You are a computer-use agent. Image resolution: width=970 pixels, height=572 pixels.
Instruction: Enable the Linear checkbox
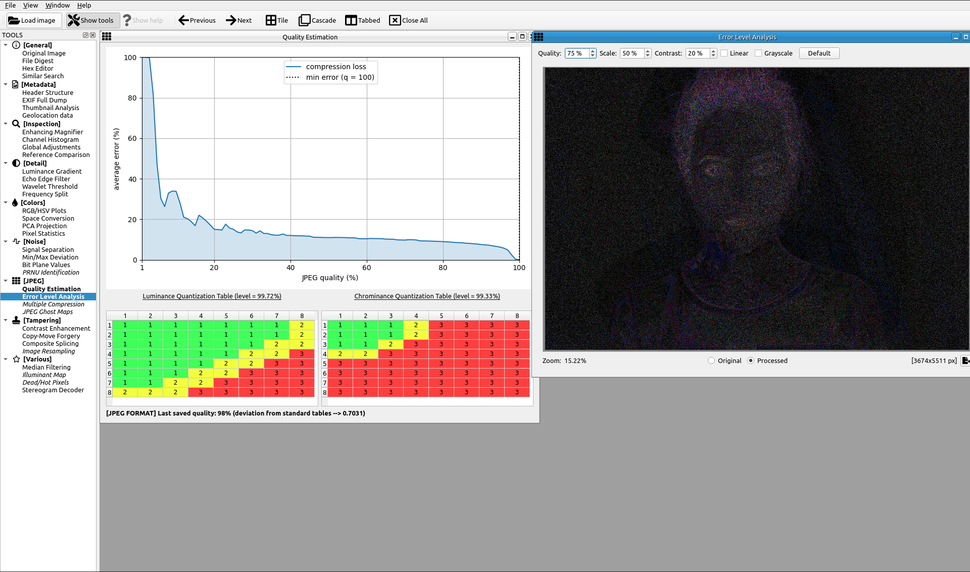(724, 54)
